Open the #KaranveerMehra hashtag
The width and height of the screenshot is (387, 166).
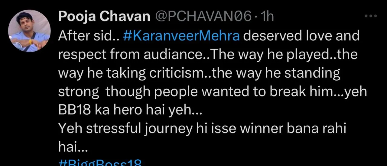tap(181, 36)
